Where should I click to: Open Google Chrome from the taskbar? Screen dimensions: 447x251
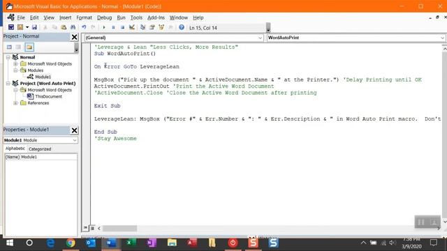point(71,243)
